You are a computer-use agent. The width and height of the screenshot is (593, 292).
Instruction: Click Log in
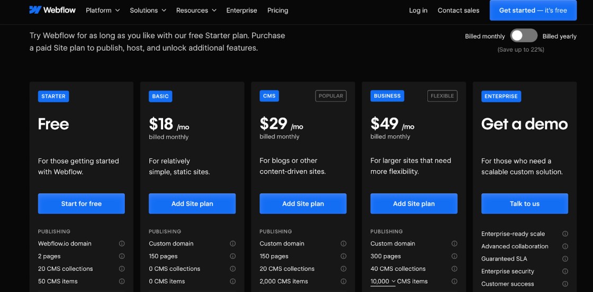[x=418, y=10]
